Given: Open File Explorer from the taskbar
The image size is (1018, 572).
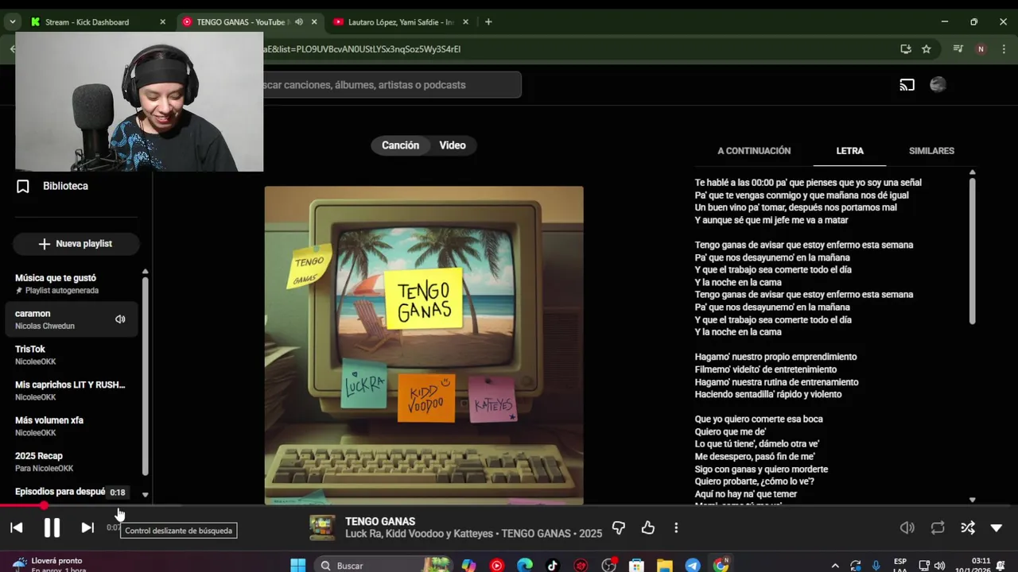Looking at the screenshot, I should 665,566.
